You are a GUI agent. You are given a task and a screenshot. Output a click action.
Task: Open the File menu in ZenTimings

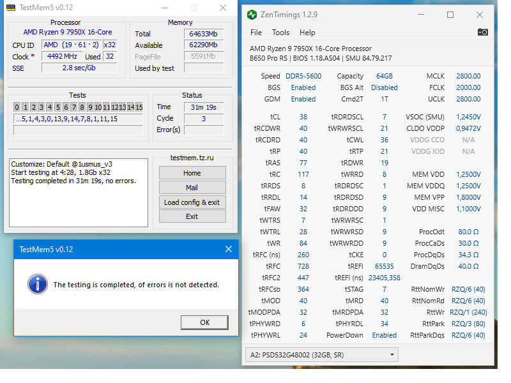[x=256, y=33]
